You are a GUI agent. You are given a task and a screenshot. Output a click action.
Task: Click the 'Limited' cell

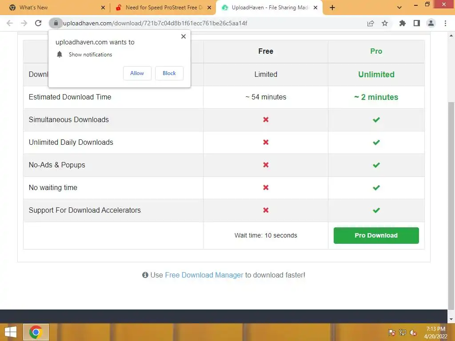pyautogui.click(x=266, y=74)
